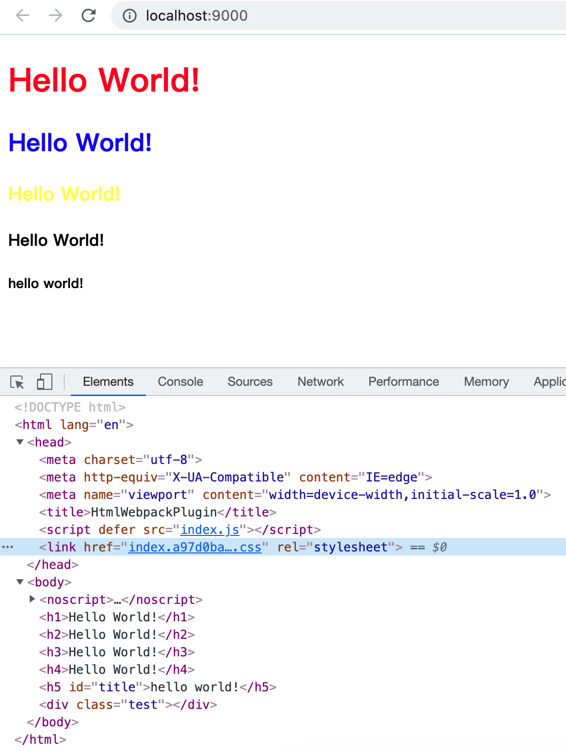Open the Sources tab
Viewport: 566px width, 751px height.
coord(250,382)
